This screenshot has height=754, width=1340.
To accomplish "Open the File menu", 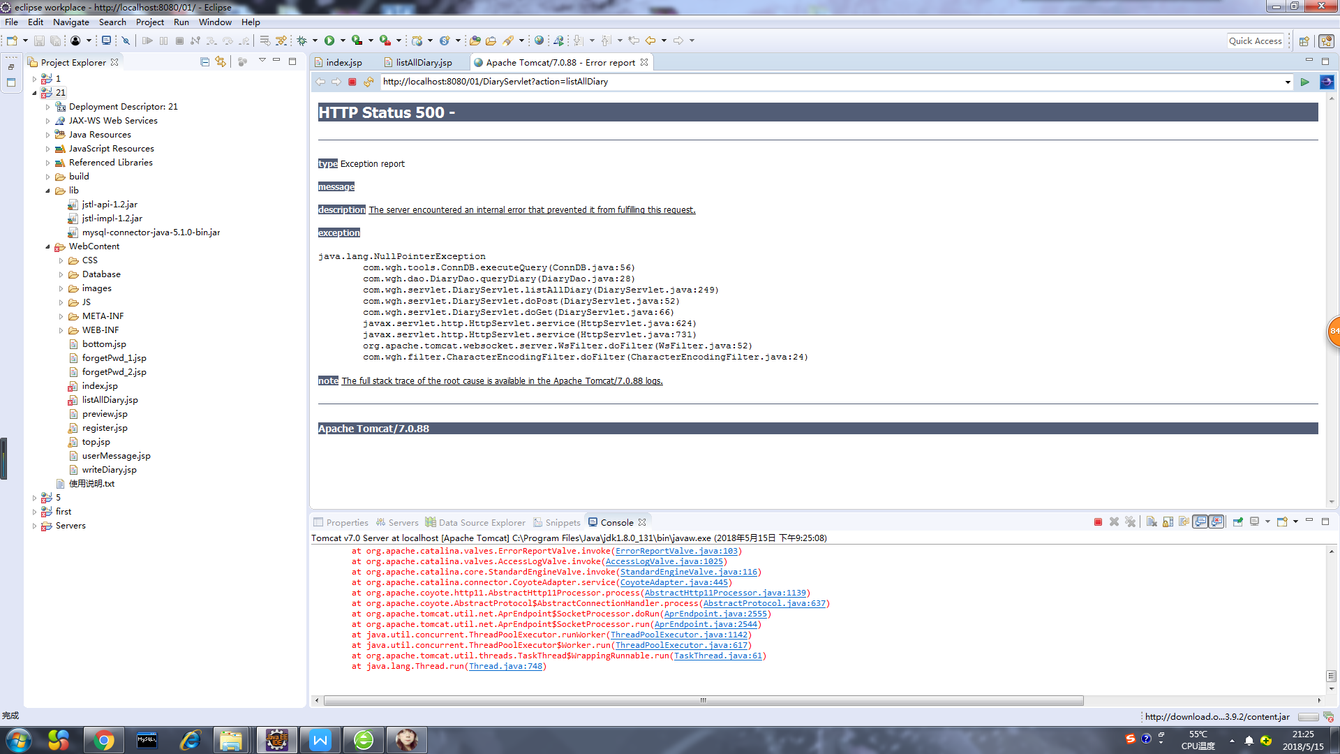I will (x=11, y=22).
